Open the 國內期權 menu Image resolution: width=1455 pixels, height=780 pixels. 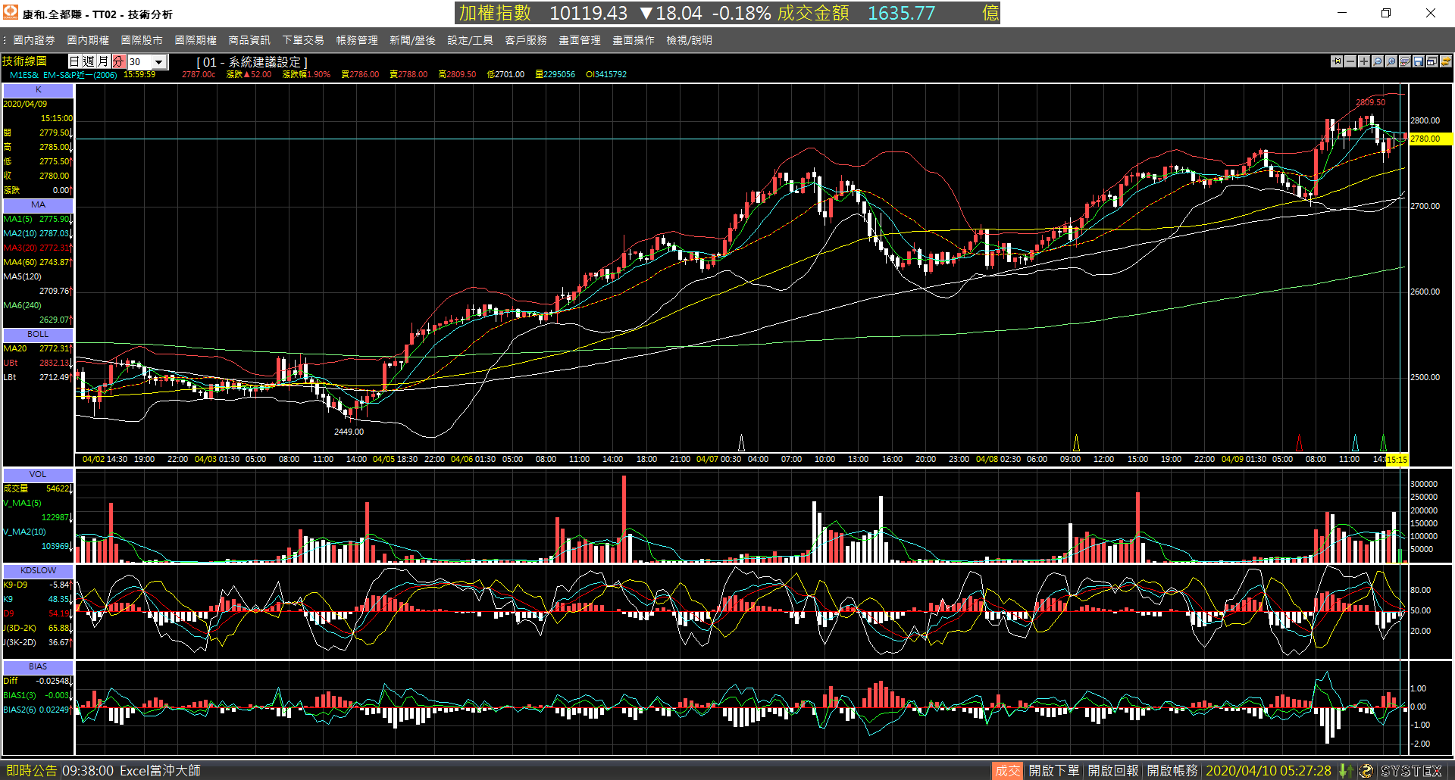click(88, 40)
